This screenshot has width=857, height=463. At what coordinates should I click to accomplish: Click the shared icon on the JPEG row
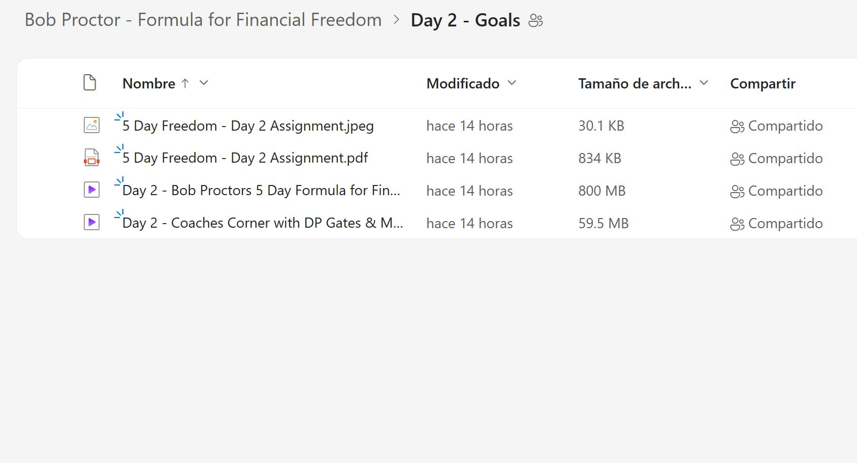coord(737,127)
